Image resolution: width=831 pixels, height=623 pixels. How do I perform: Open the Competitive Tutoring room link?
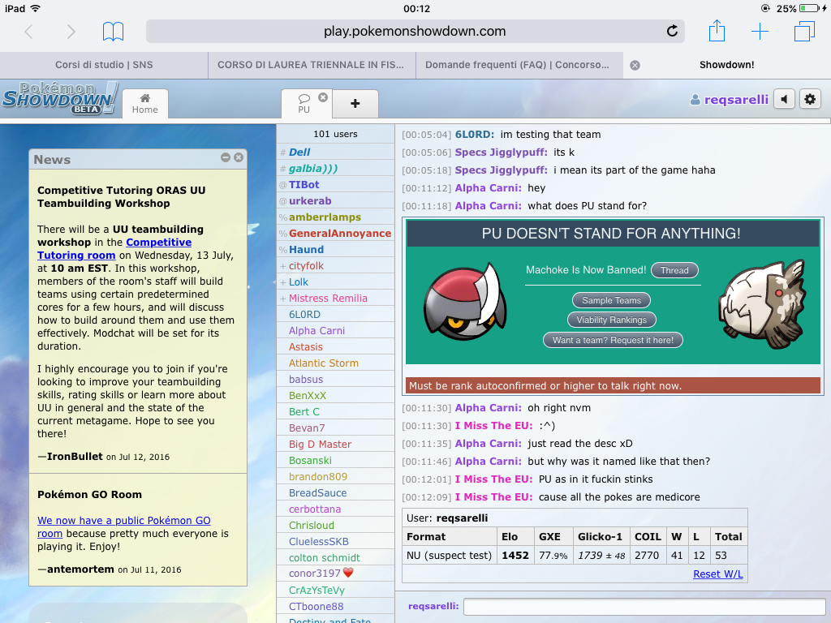114,248
